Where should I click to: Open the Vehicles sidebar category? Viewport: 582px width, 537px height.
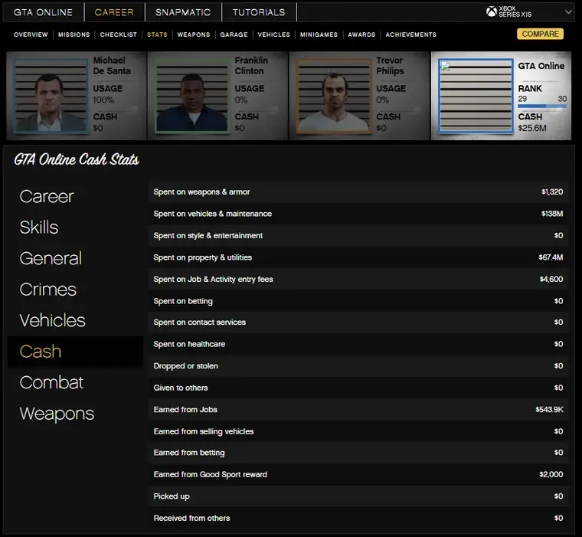coord(52,320)
